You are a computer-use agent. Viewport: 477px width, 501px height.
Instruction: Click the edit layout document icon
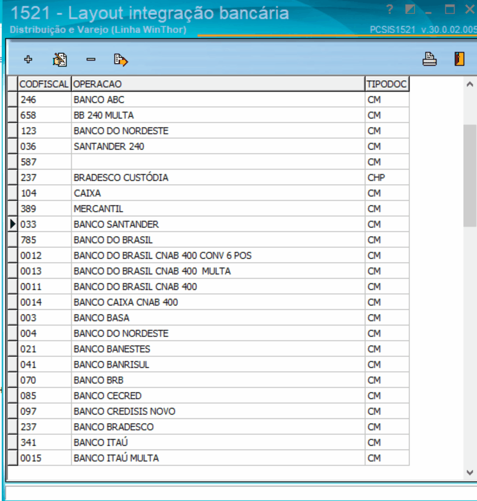[60, 60]
